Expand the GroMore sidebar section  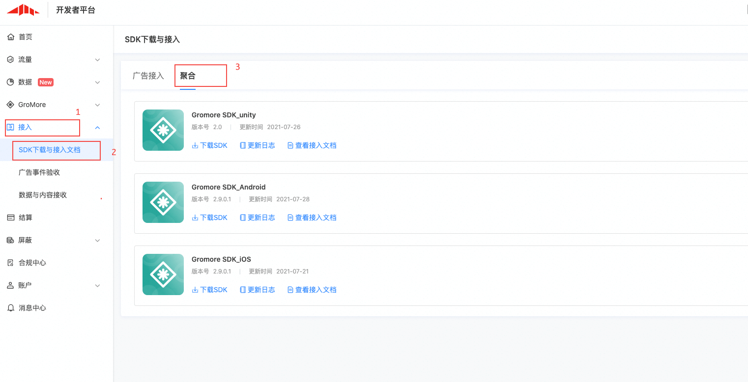coord(97,105)
